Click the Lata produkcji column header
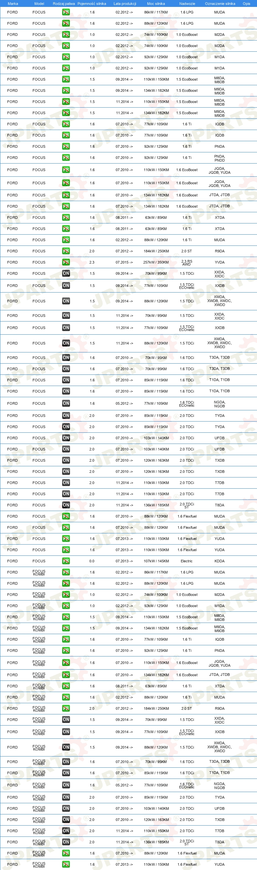Viewport: 257px width, 870px height. (x=125, y=4)
